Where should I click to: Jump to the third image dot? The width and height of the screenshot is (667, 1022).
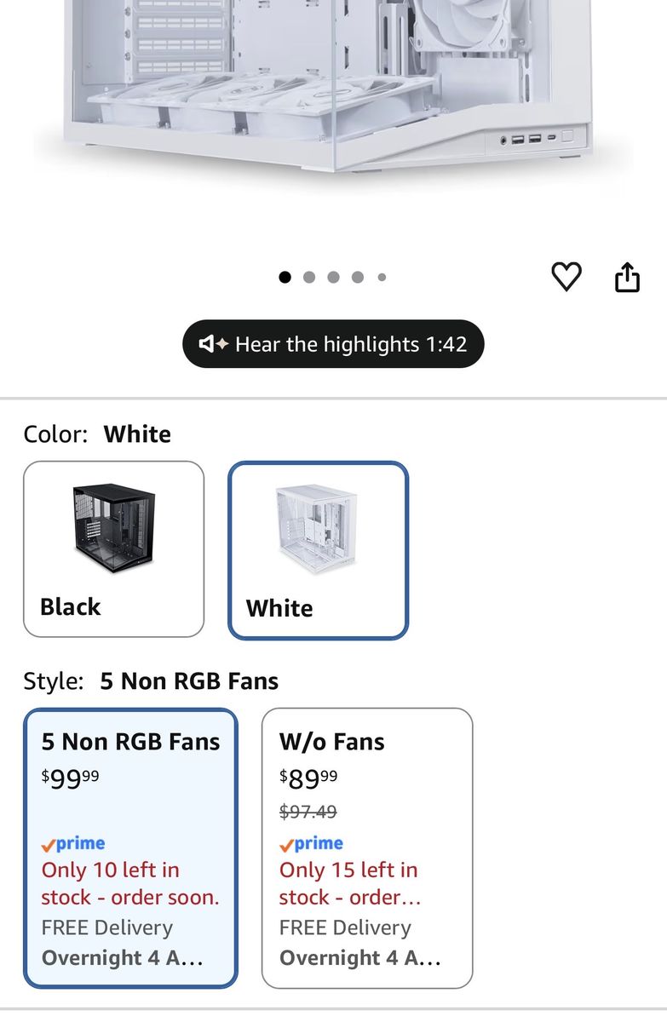click(x=333, y=277)
